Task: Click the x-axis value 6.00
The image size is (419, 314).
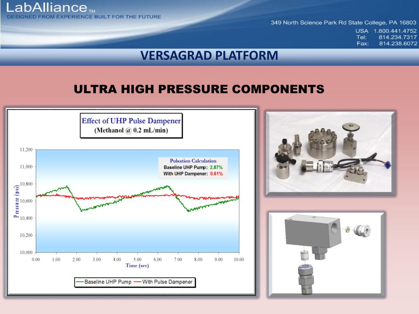Action: (158, 260)
